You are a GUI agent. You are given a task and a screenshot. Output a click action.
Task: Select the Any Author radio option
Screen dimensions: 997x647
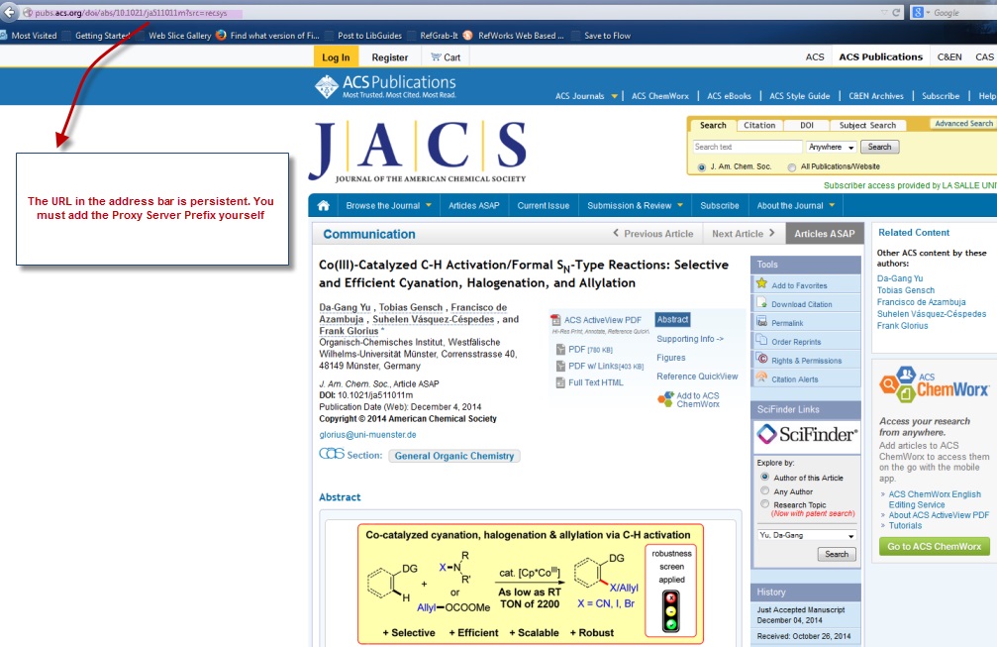pos(765,490)
